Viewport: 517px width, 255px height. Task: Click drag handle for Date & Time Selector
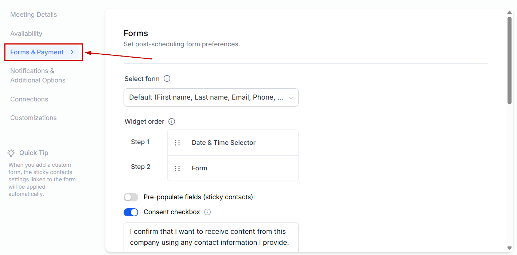pos(177,143)
